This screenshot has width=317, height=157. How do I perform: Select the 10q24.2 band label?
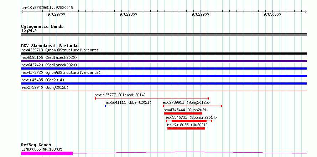click(29, 31)
